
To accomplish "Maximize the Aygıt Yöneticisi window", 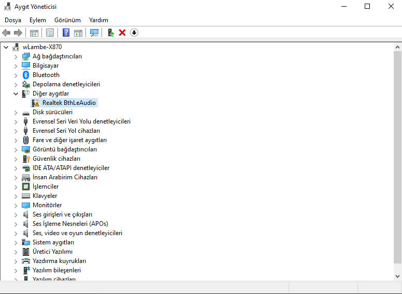I will coord(367,6).
